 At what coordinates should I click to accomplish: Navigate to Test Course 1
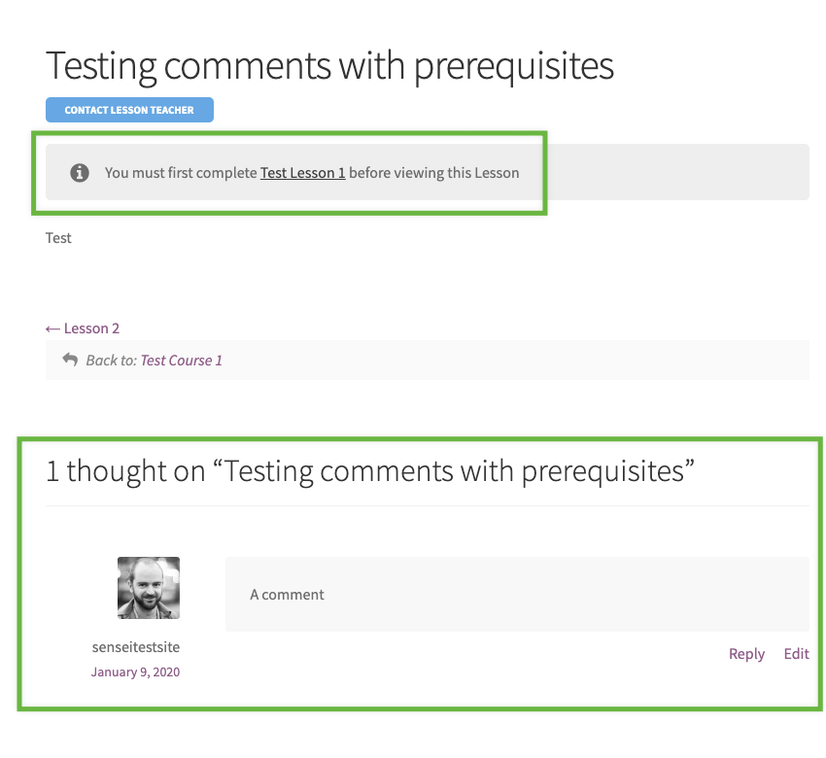coord(181,360)
